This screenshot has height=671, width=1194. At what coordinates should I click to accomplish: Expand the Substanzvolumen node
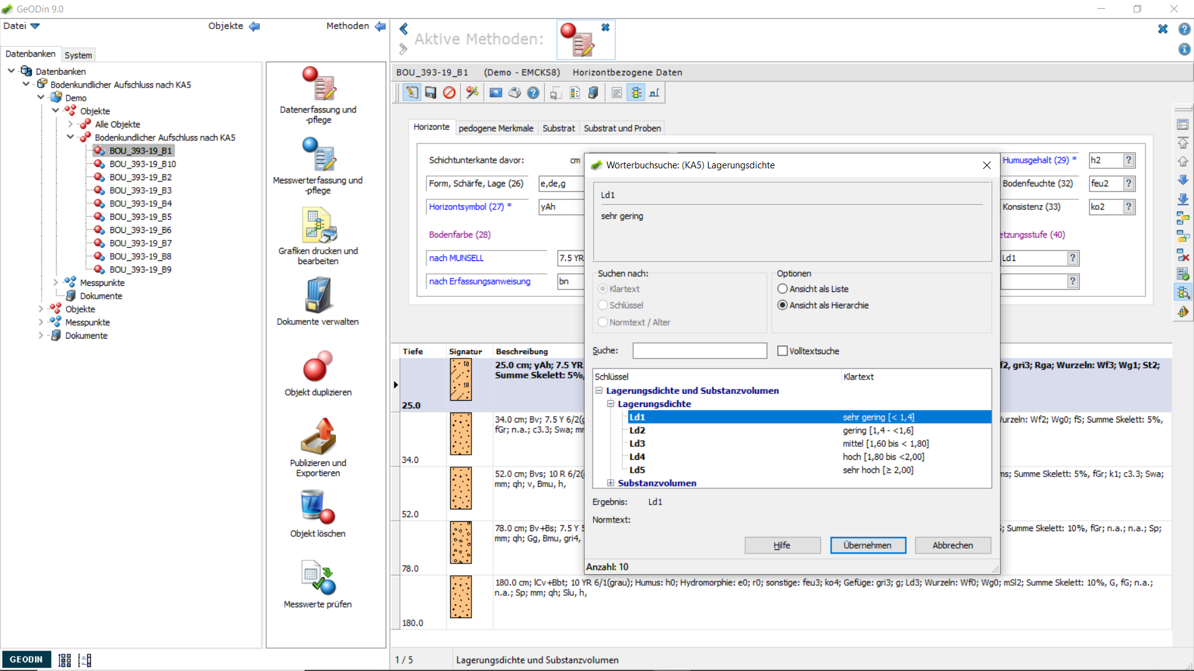point(611,483)
